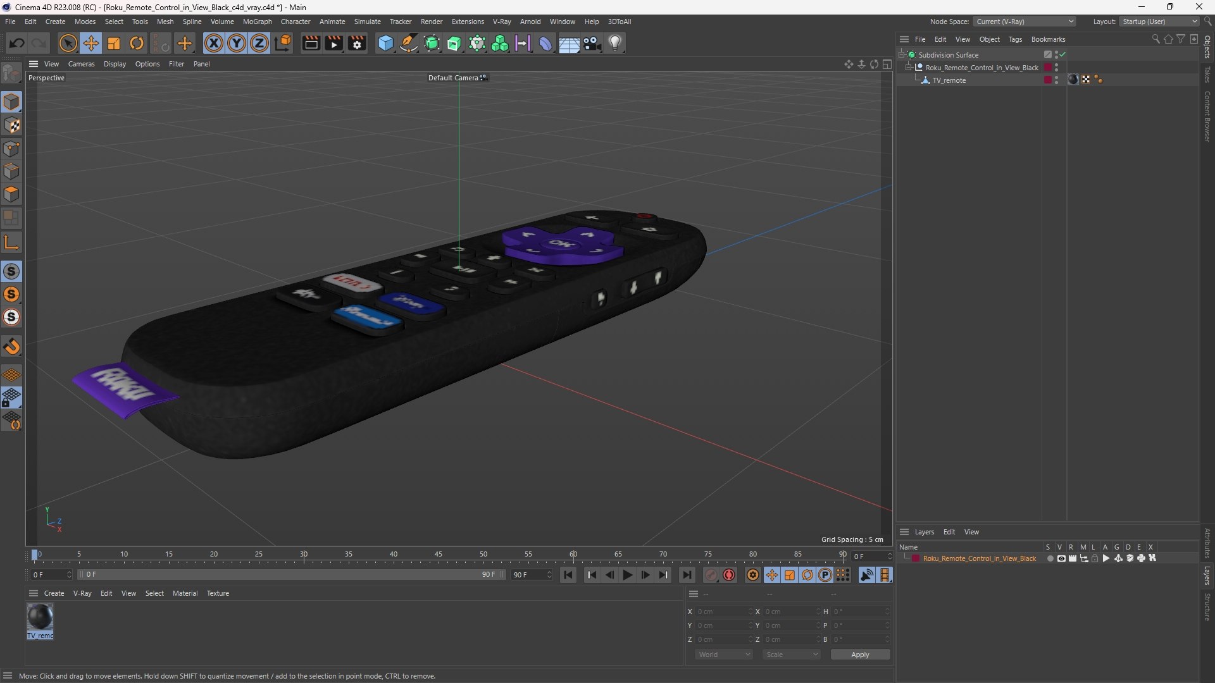Toggle lock on Roku_Remote_Control layer
The height and width of the screenshot is (683, 1215).
pos(1095,558)
